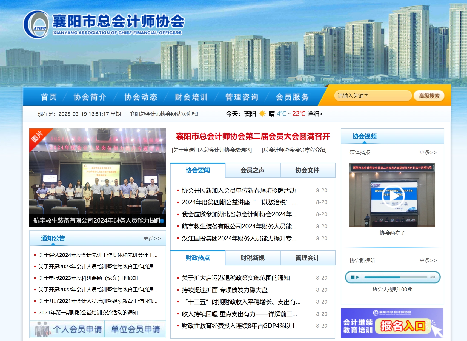Open weather 详细» details link
This screenshot has width=467, height=341.
(x=314, y=114)
